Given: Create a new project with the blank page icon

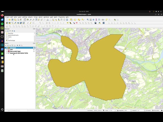Looking at the screenshot, I should coord(7,20).
